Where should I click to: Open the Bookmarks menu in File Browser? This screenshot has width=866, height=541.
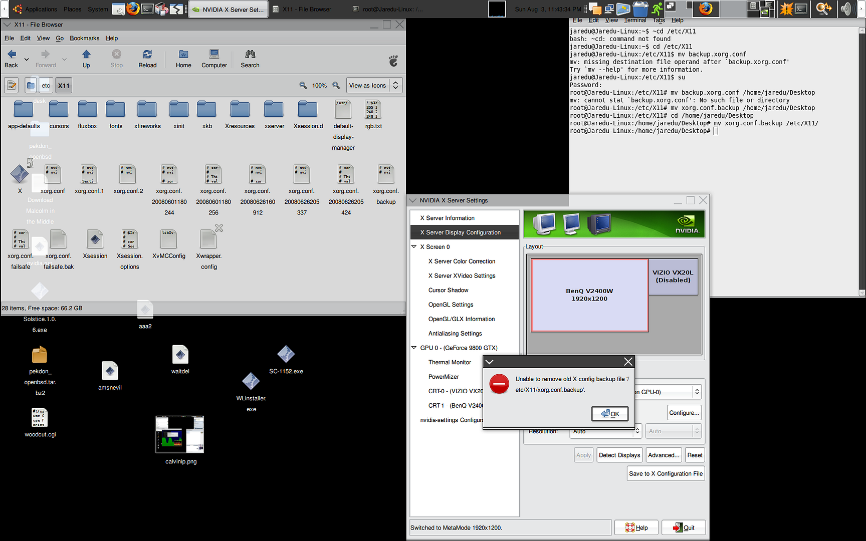[x=84, y=38]
